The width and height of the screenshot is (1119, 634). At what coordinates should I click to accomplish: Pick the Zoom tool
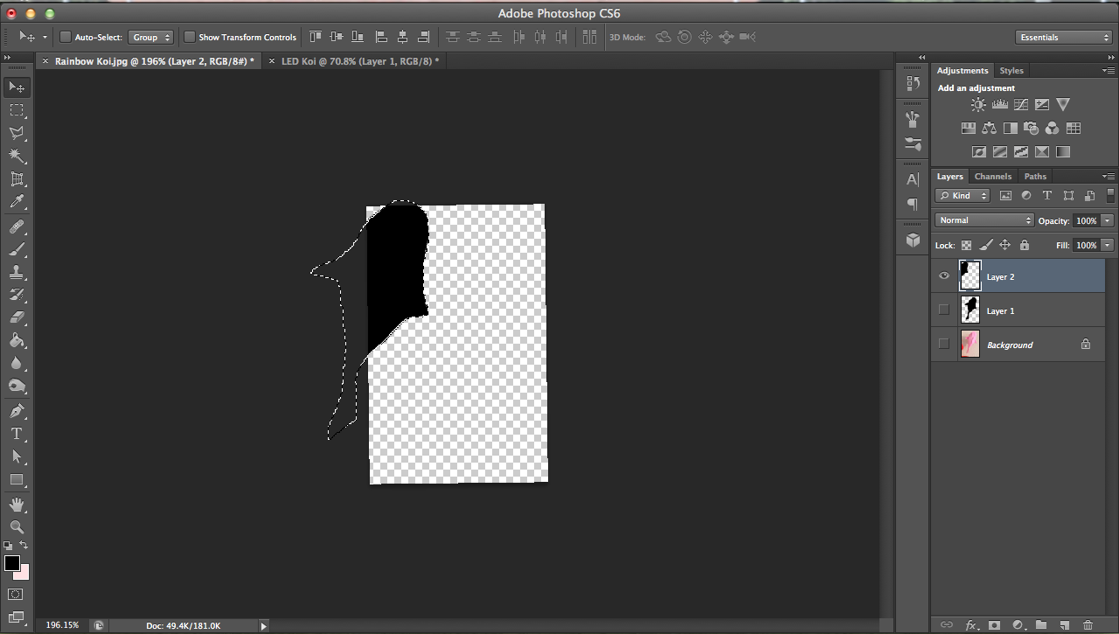point(16,526)
